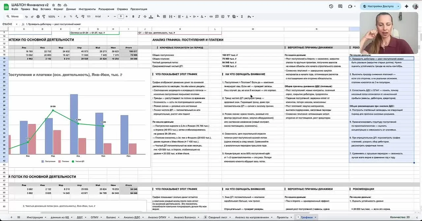Star the document ШАБЛОН Финанализ v2
This screenshot has width=422, height=221.
click(53, 5)
